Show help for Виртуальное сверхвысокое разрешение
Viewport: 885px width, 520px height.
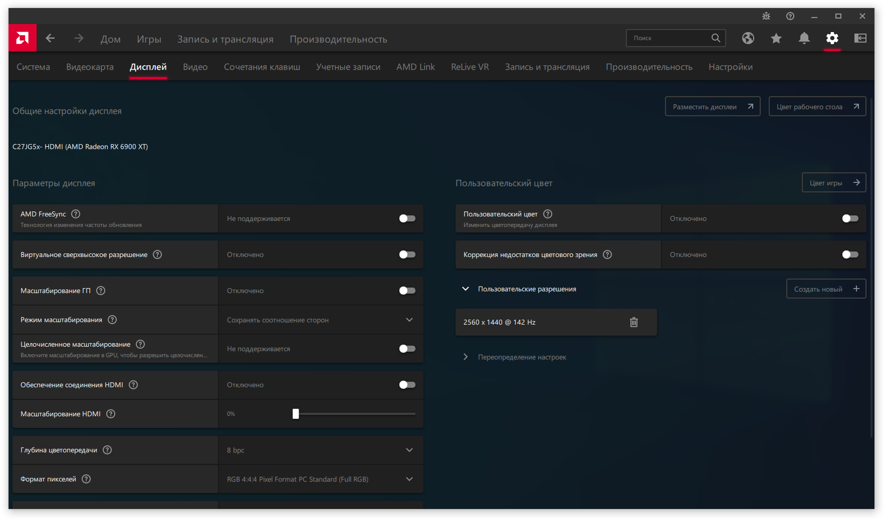coord(157,254)
